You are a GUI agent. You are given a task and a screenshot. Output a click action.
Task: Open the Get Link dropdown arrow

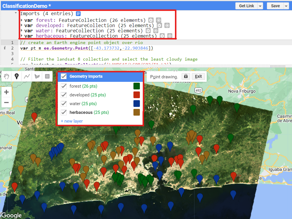tap(260, 6)
